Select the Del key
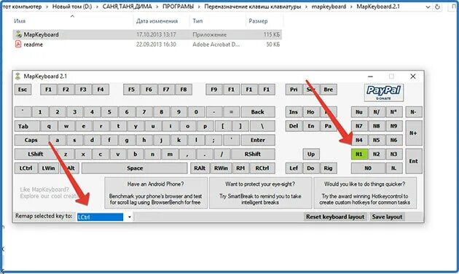Screen dimensions: 459x274 point(294,127)
